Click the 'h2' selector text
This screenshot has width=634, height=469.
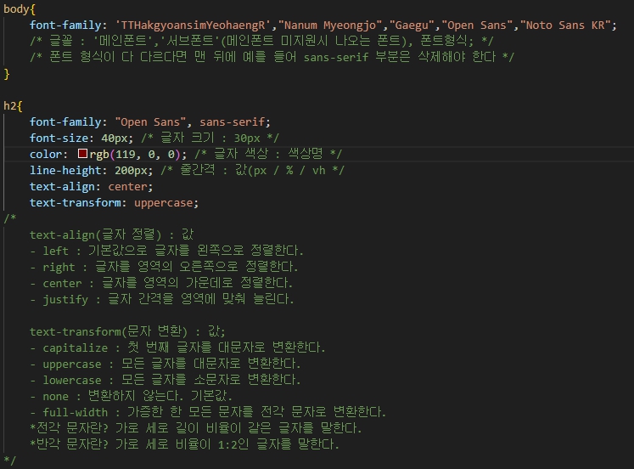coord(9,106)
